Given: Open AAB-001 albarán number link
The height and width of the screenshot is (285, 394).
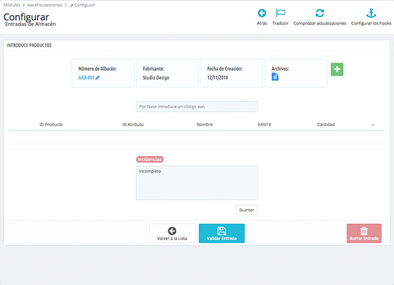Looking at the screenshot, I should tap(86, 78).
